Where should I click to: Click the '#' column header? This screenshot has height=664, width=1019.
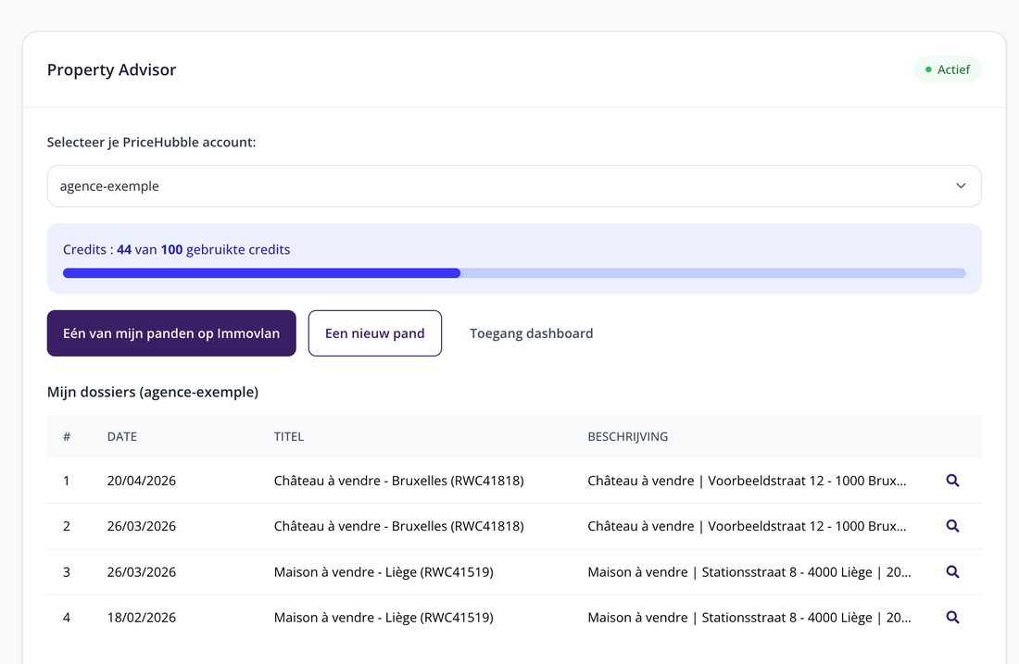pyautogui.click(x=67, y=436)
